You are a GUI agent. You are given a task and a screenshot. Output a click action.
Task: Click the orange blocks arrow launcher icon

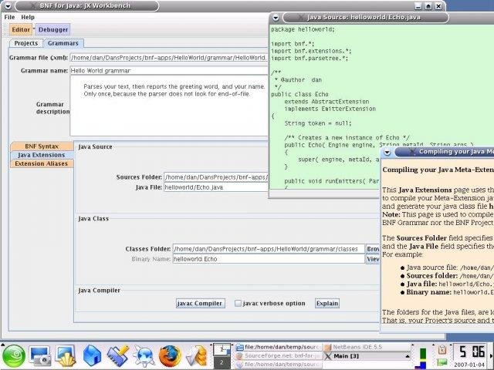tap(196, 356)
